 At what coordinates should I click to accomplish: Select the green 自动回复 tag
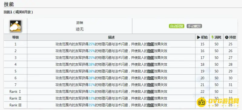tap(177, 26)
